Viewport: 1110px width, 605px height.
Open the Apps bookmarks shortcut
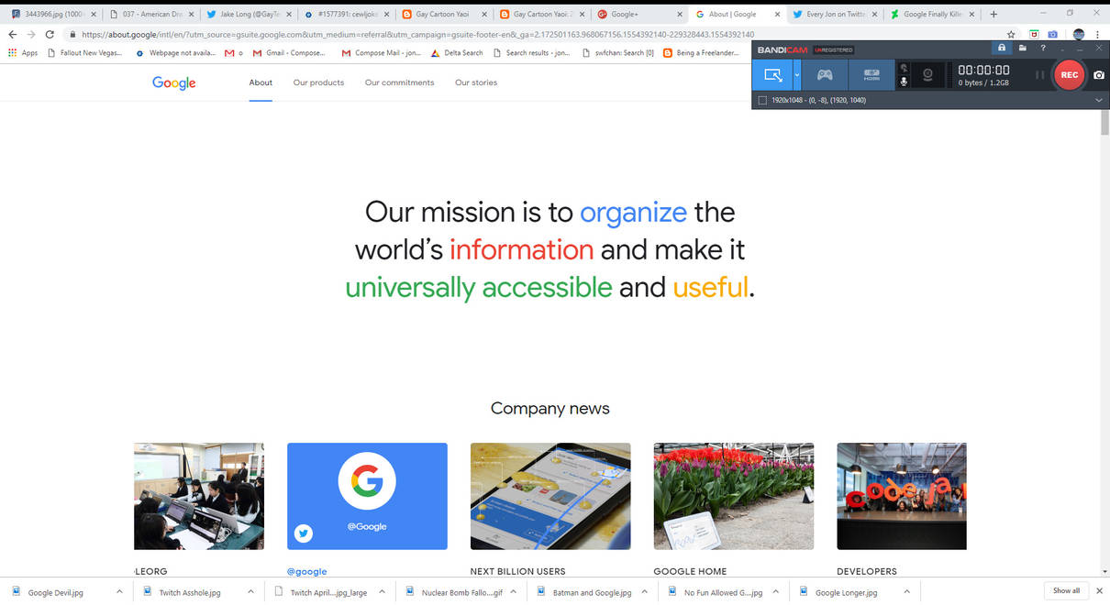pyautogui.click(x=23, y=53)
